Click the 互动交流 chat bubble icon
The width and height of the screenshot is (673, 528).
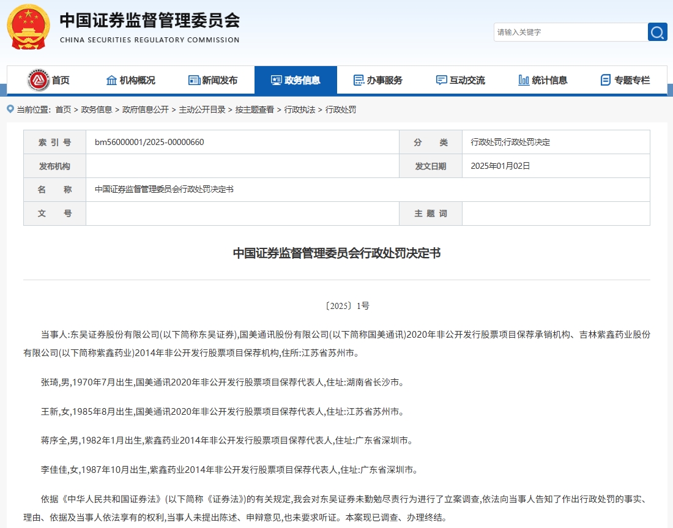(x=441, y=80)
